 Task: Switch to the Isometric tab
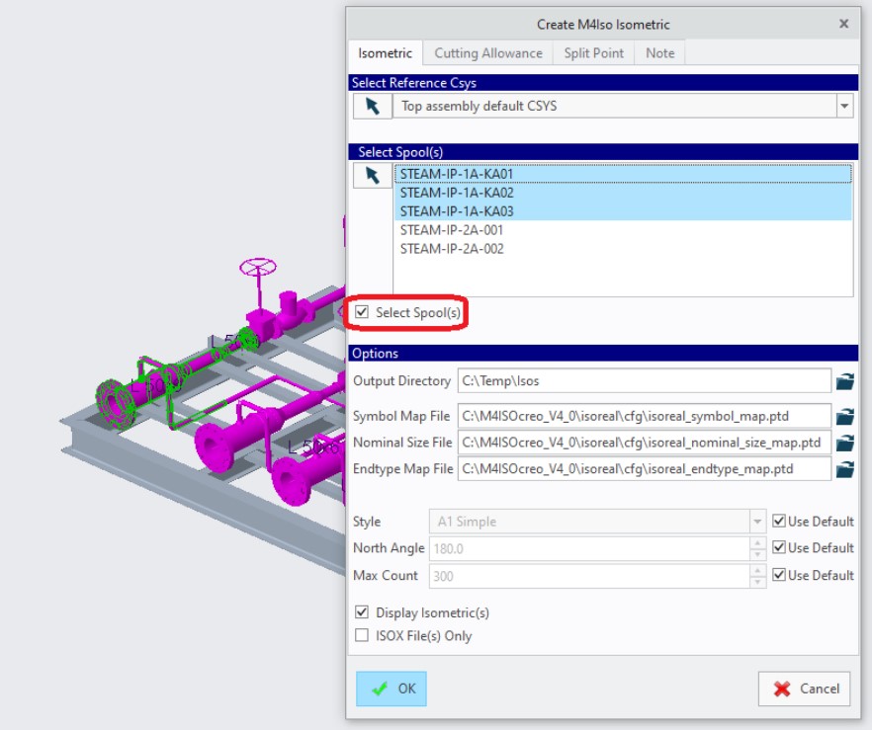pos(385,53)
